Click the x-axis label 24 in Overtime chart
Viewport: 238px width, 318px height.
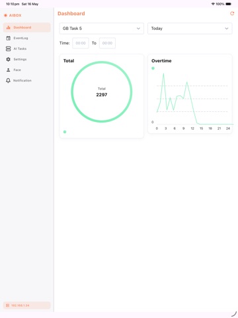pyautogui.click(x=228, y=129)
